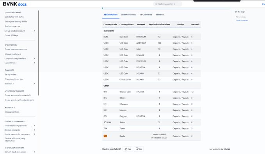Screen dimensions: 265x154
Task: Open Find your use case page
Action: click(x=12, y=27)
